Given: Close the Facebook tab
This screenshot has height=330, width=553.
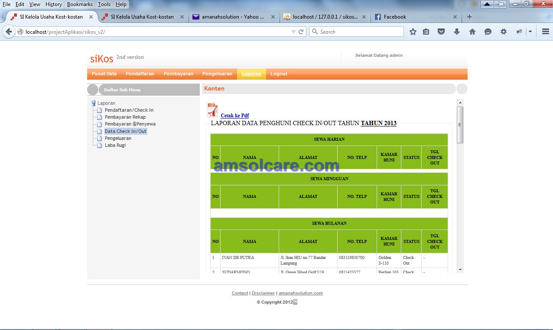Looking at the screenshot, I should pos(455,17).
